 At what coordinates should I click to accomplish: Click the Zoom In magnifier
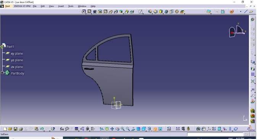(123, 129)
